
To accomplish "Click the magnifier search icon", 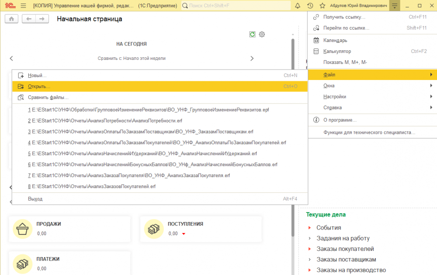I will coord(185,6).
